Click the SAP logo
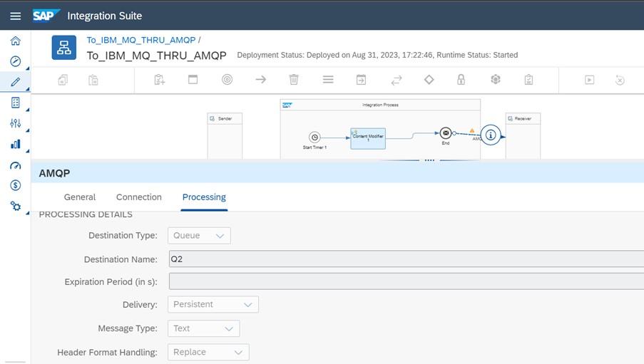Viewport: 644px width, 364px height. pyautogui.click(x=46, y=16)
